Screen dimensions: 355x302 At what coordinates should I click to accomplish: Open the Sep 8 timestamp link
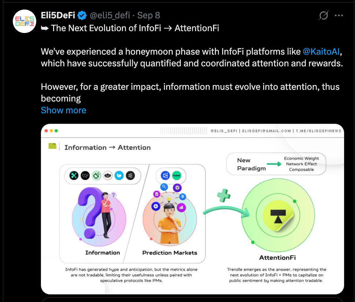tap(149, 15)
